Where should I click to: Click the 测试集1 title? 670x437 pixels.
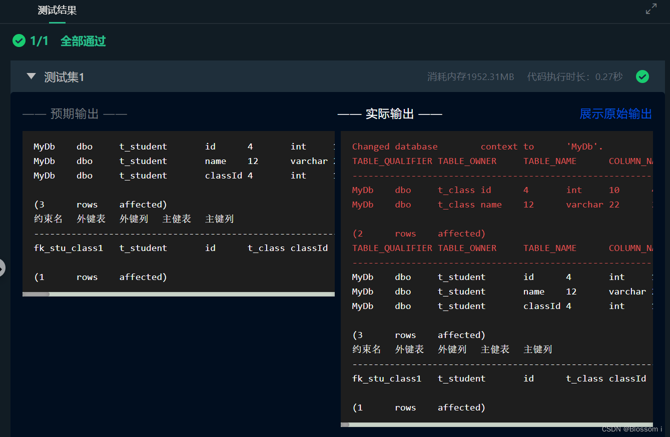click(x=64, y=77)
